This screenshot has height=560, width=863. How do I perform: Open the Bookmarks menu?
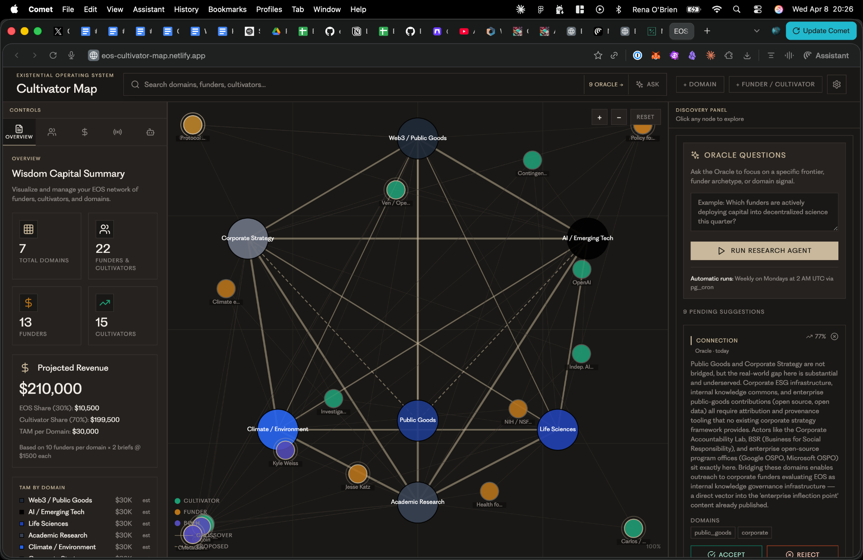tap(227, 9)
